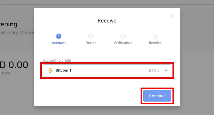
Task: Select step 4 circle in stepper
Action: tap(155, 36)
